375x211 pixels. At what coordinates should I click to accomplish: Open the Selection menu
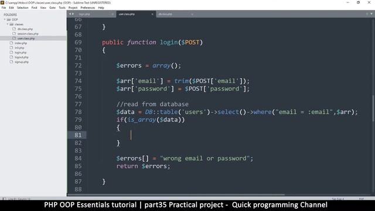coord(23,8)
